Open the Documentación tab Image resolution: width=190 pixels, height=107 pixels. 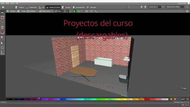coord(79,7)
